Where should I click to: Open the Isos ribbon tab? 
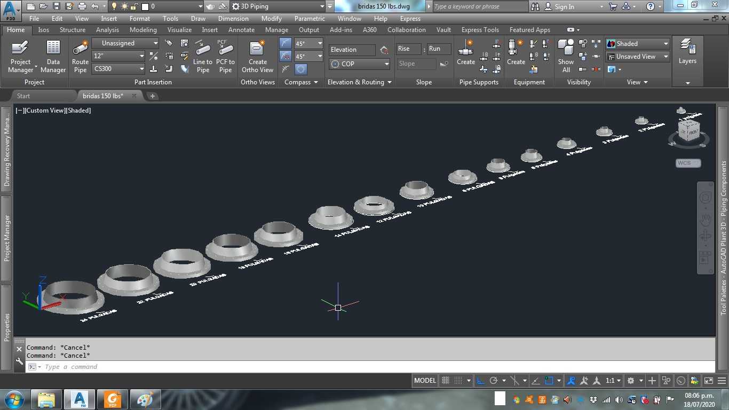point(43,30)
